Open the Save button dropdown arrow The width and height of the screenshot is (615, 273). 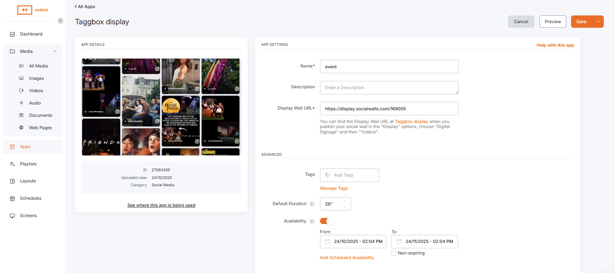[598, 22]
